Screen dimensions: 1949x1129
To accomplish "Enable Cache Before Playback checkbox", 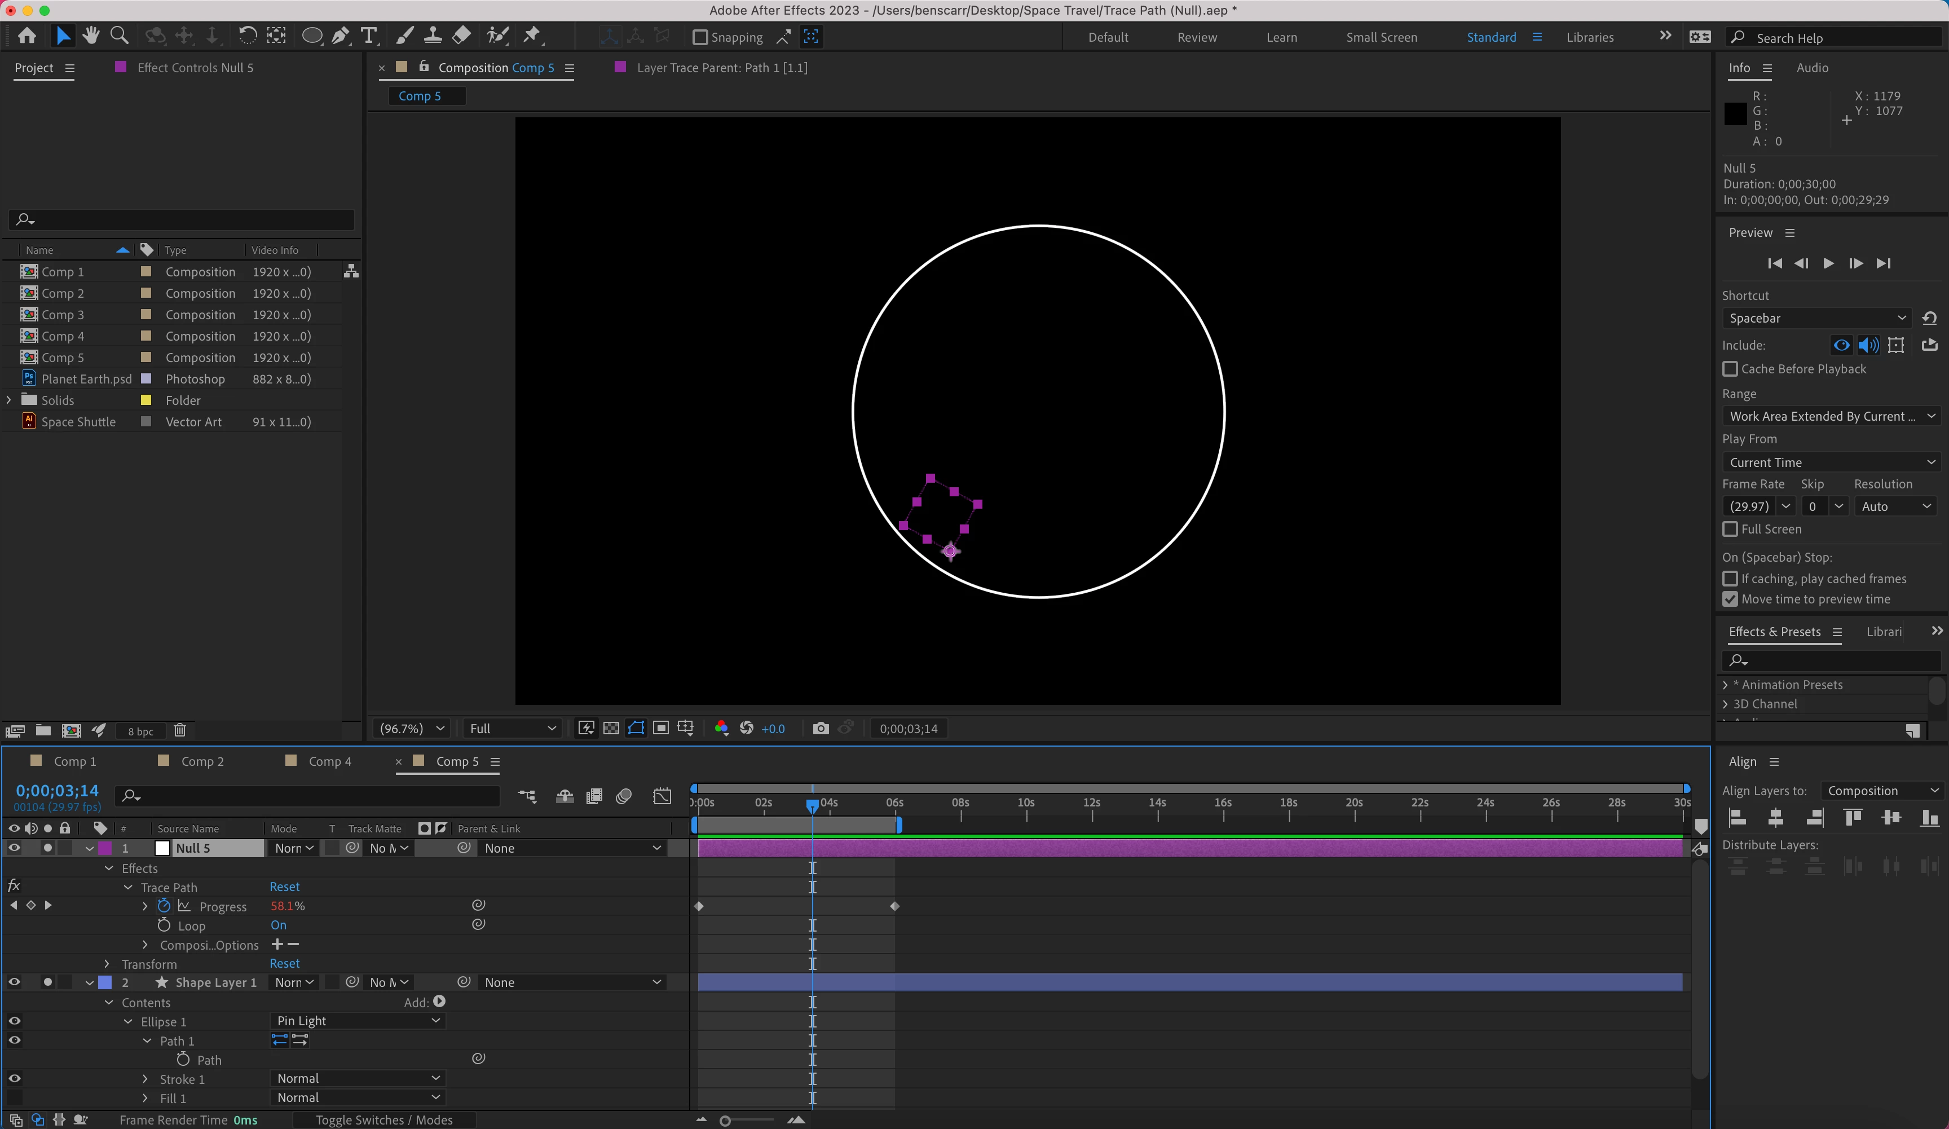I will coord(1731,369).
